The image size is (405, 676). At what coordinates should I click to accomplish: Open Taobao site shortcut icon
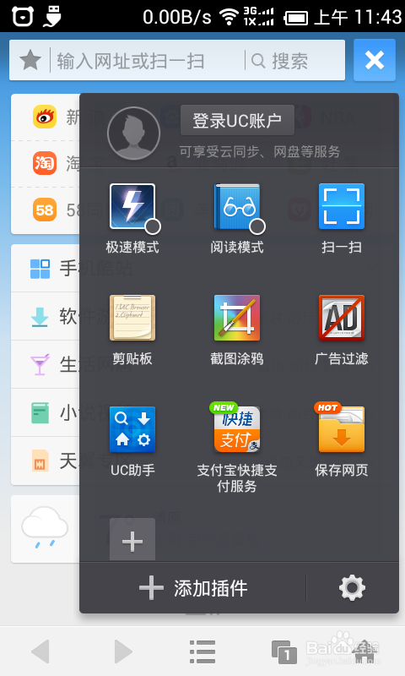[x=45, y=163]
